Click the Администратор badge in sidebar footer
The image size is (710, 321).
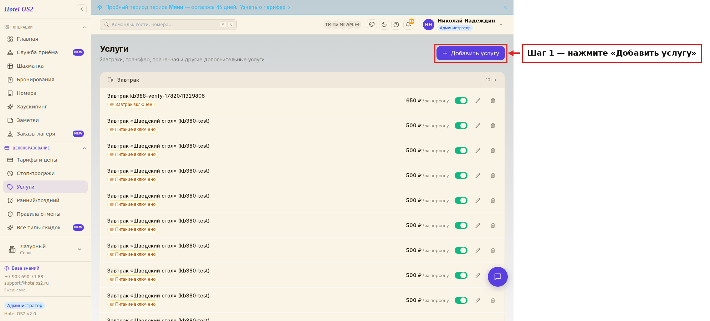pos(25,306)
